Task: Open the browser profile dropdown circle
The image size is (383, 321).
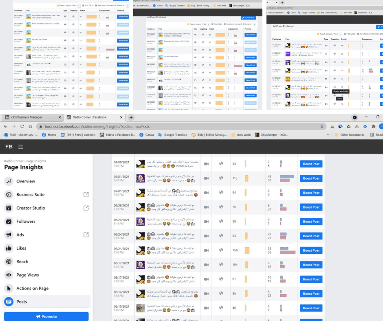Action: click(x=354, y=117)
